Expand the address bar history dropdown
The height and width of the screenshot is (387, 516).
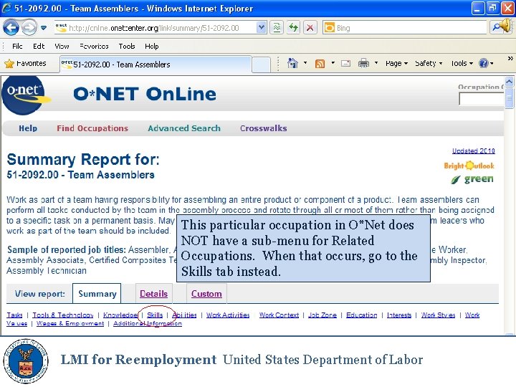pos(262,28)
